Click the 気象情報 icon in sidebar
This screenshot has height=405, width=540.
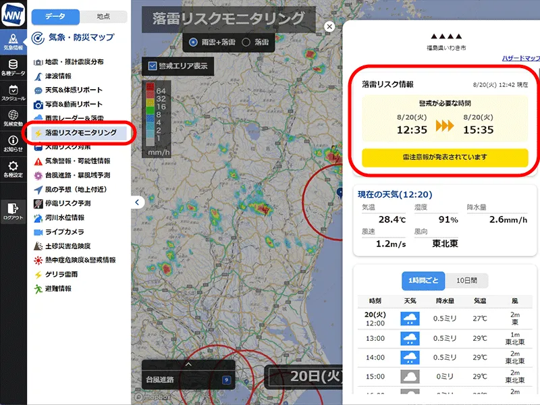click(13, 40)
